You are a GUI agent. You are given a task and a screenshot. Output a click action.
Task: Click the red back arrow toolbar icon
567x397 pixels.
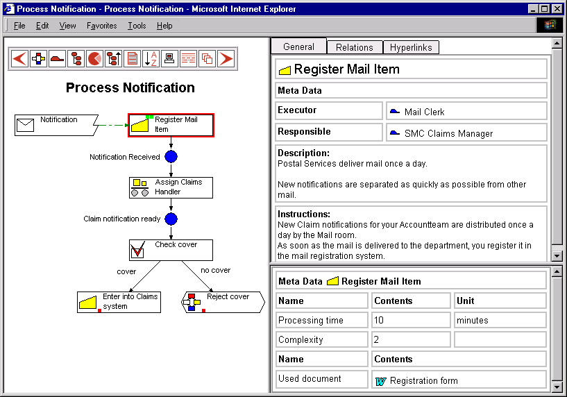19,59
